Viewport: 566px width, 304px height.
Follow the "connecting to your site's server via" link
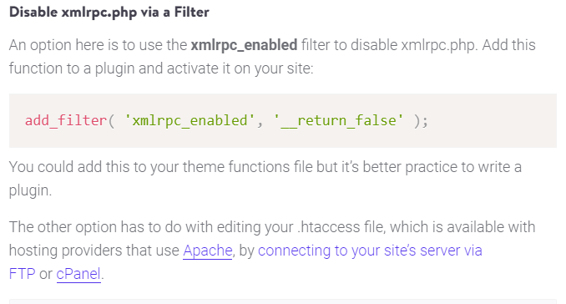pyautogui.click(x=370, y=251)
